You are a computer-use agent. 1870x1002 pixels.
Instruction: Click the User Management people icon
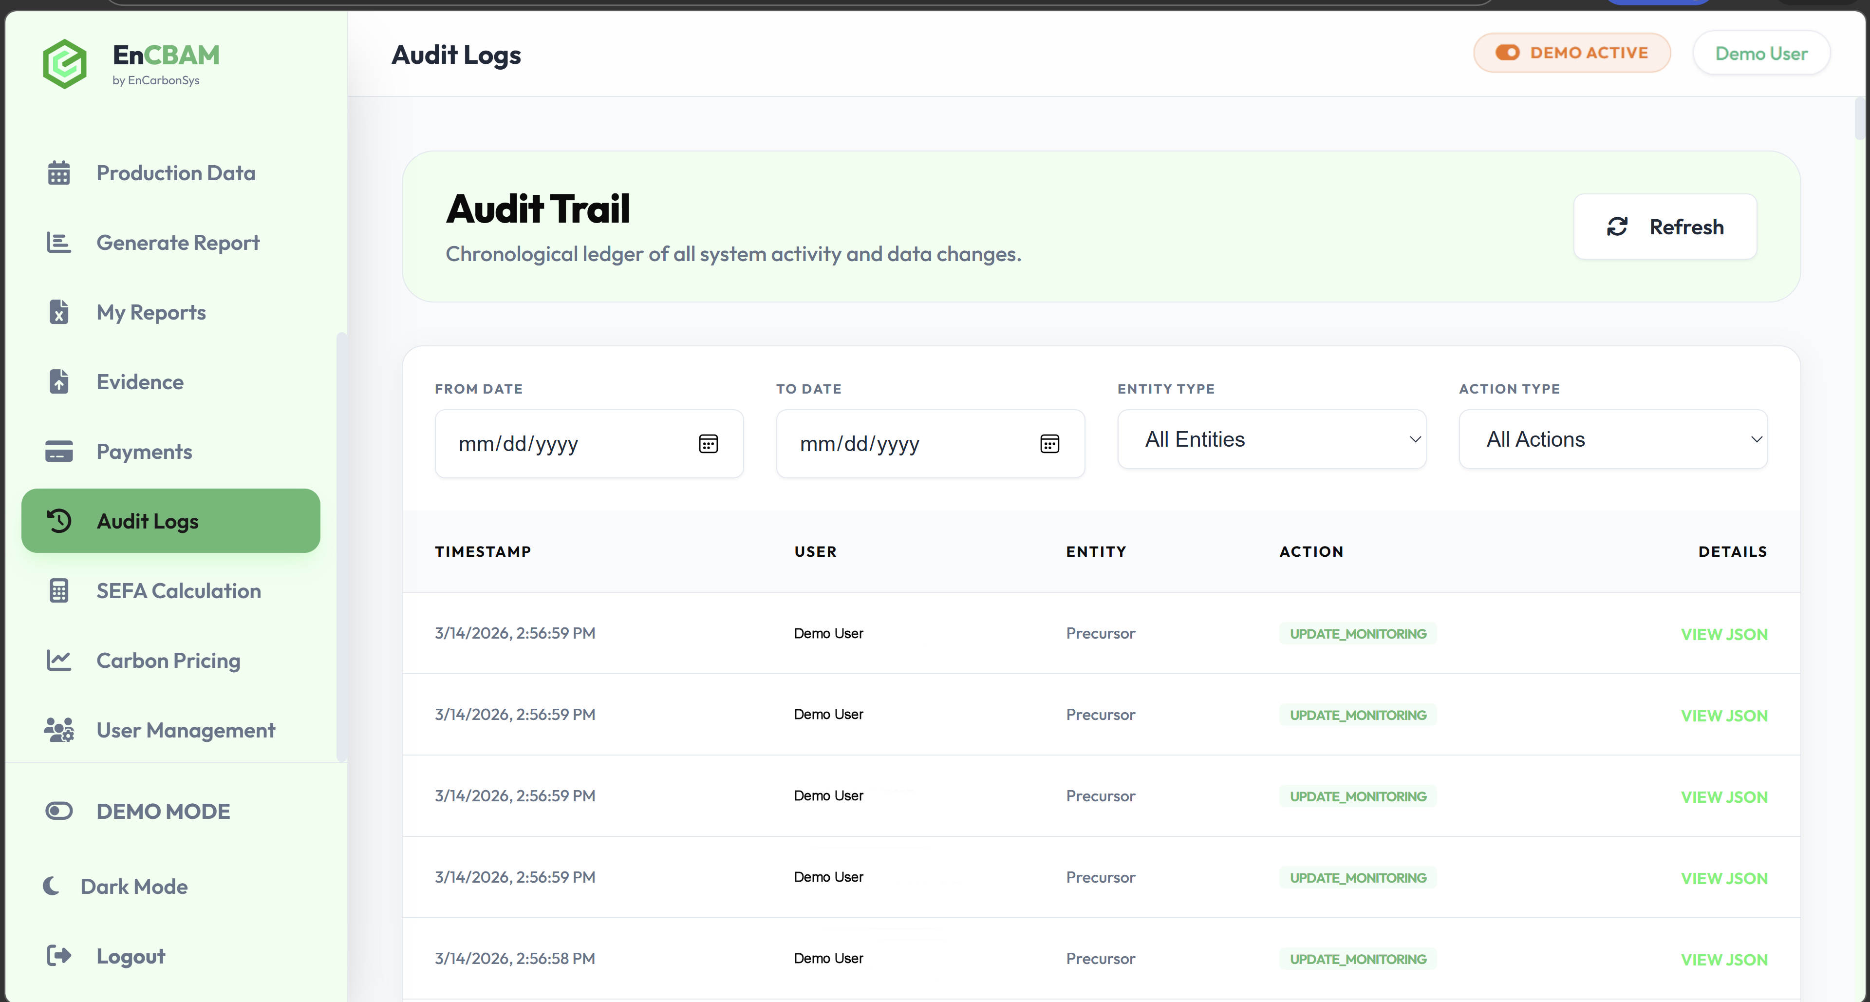click(59, 730)
